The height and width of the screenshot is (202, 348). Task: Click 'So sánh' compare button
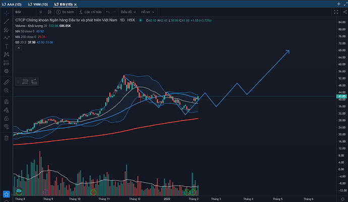(x=65, y=12)
